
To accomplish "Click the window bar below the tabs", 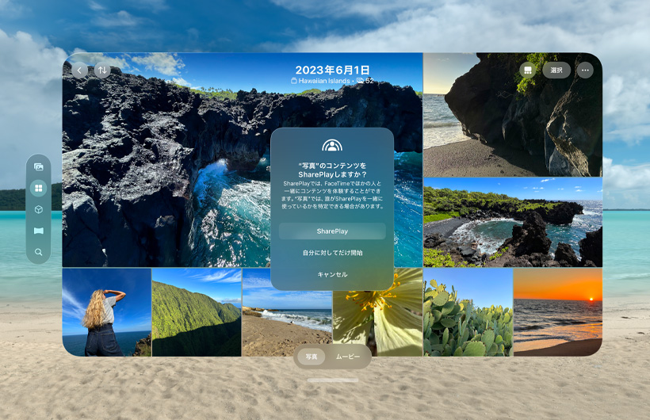I will click(x=332, y=380).
